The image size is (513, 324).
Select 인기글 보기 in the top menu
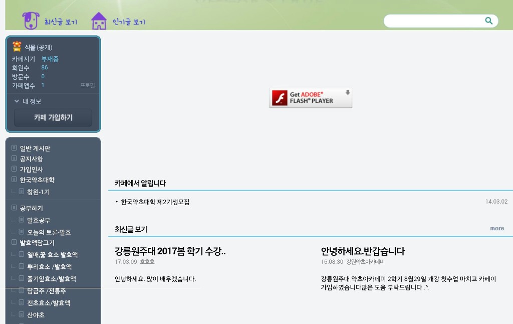tap(129, 22)
